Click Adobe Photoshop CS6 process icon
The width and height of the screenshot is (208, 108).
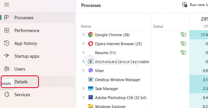pyautogui.click(x=90, y=97)
